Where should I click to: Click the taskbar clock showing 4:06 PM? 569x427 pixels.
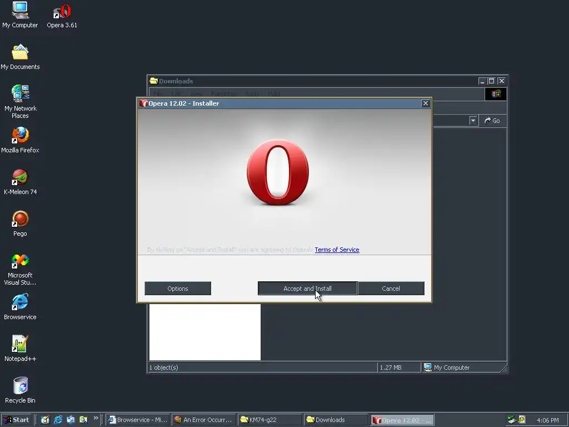[x=547, y=420]
